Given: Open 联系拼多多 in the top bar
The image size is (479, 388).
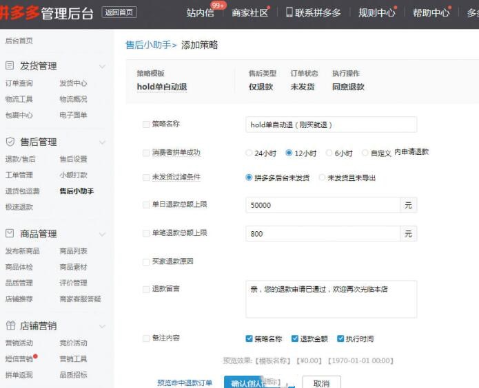Looking at the screenshot, I should point(318,13).
